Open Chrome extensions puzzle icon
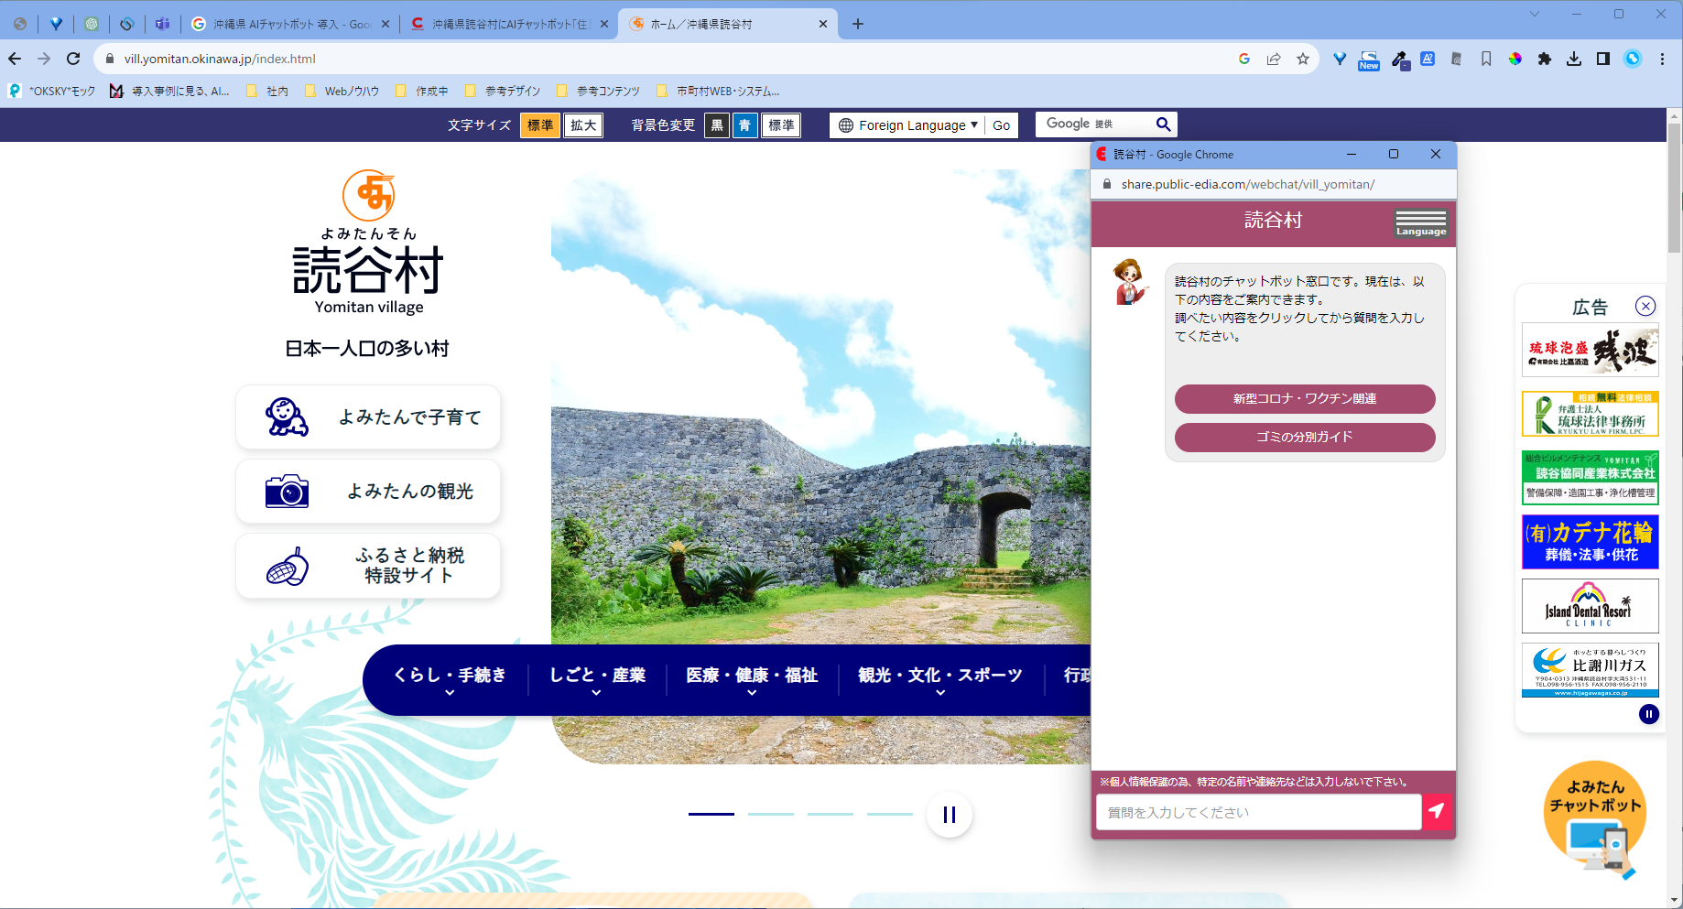1683x909 pixels. pos(1545,59)
